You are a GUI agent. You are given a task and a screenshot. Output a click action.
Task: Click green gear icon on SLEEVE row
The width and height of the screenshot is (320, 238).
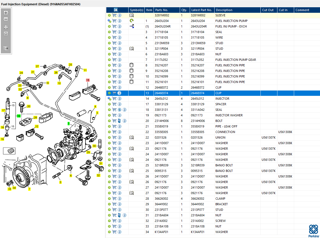click(109, 15)
